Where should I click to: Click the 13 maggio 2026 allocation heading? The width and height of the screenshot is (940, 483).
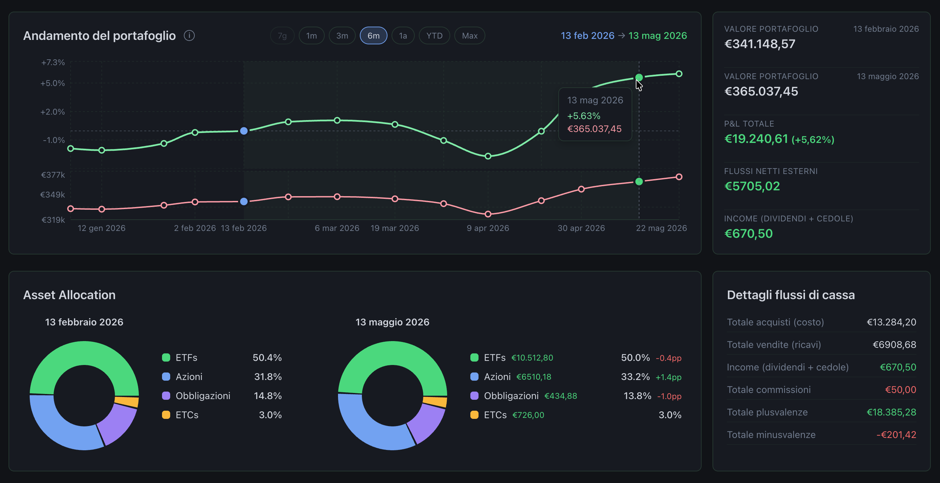393,322
